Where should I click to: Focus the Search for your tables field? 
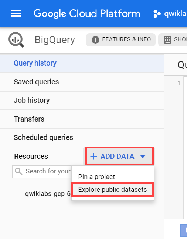(x=42, y=172)
